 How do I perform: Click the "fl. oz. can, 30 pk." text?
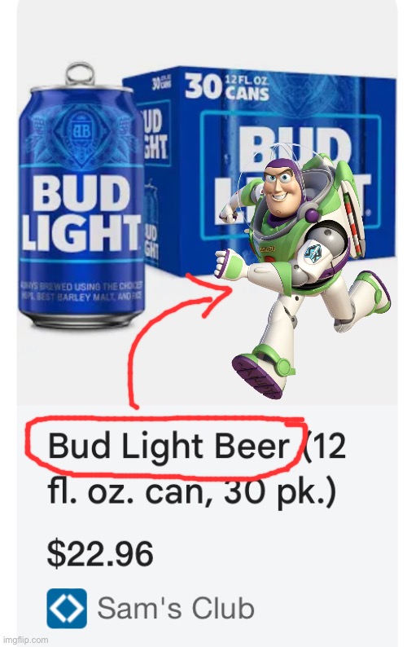[192, 493]
